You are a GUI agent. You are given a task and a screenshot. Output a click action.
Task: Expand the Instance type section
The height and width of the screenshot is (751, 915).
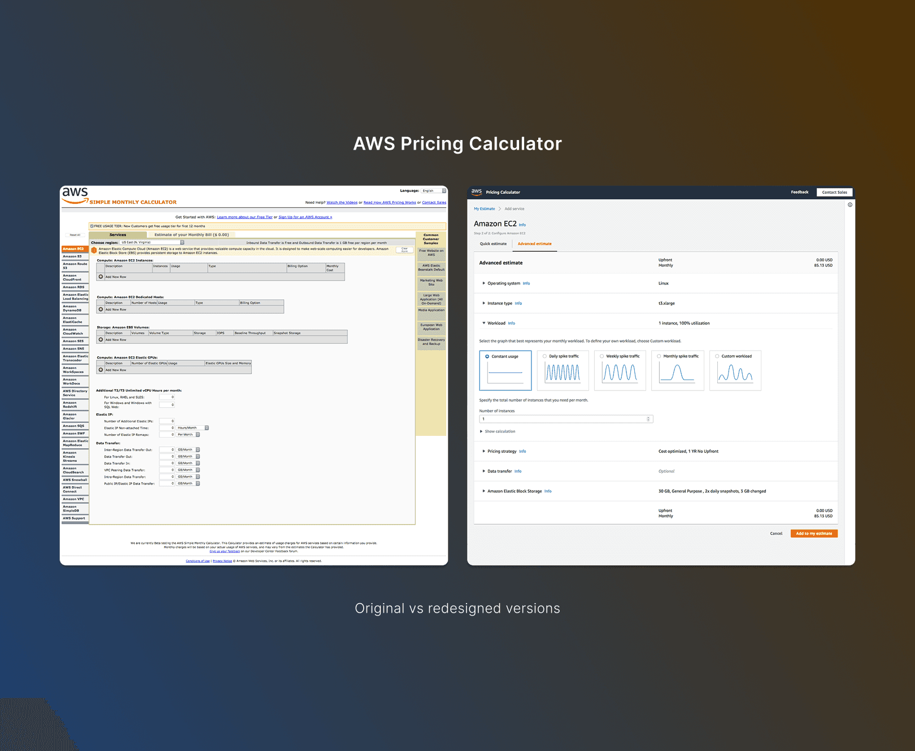(x=483, y=303)
